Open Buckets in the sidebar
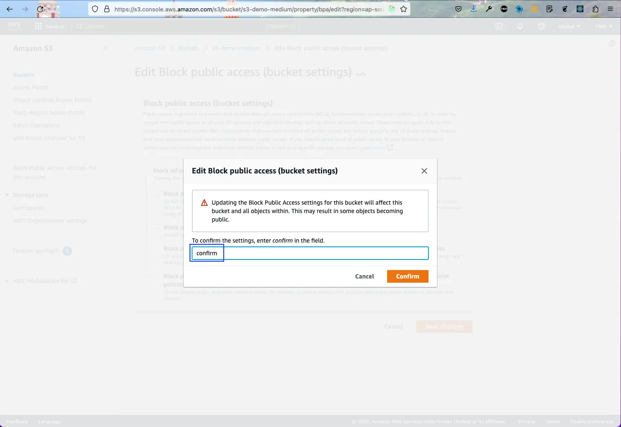 pyautogui.click(x=24, y=75)
